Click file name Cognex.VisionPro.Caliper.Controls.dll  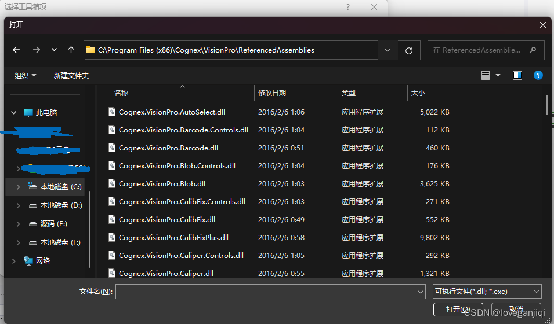pos(181,256)
